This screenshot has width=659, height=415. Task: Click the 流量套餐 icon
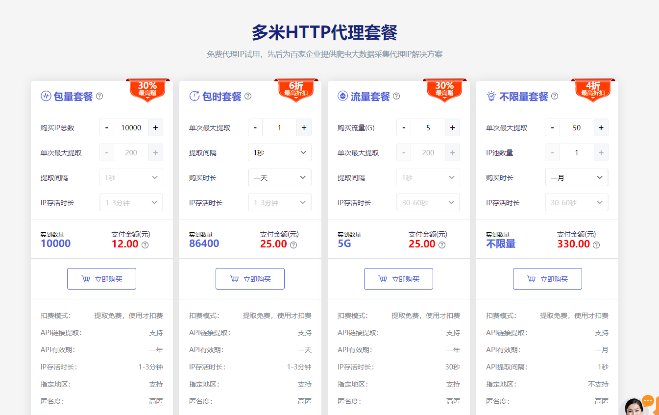click(343, 96)
